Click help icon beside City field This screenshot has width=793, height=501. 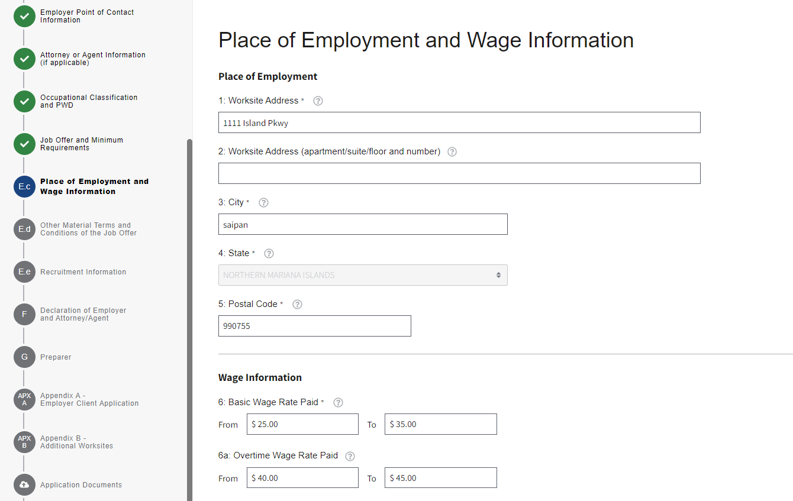click(264, 202)
